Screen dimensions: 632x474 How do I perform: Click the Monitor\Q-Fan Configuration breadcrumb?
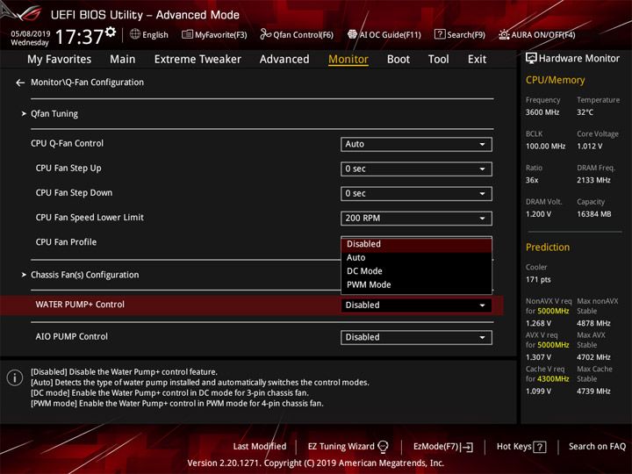coord(87,83)
